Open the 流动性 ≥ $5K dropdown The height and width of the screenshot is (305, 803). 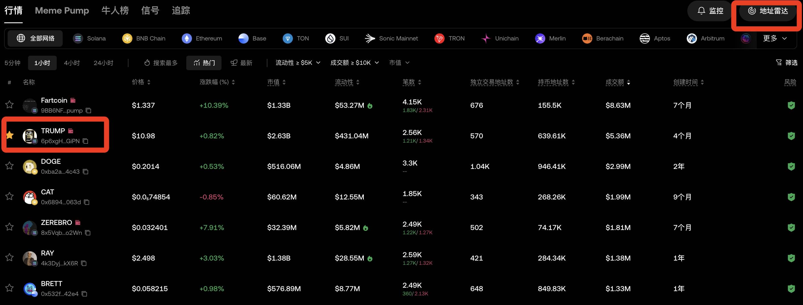coord(298,63)
